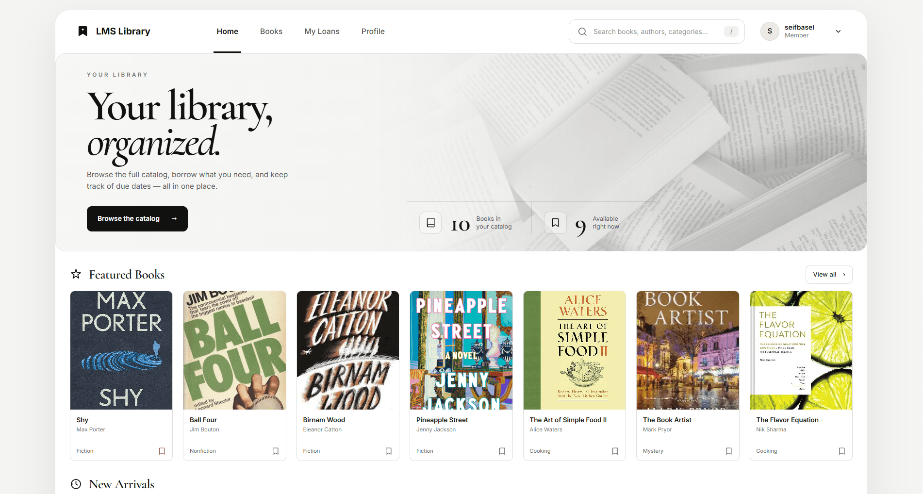Screen dimensions: 923x494
Task: Open The Book Artist cover image
Action: [688, 350]
